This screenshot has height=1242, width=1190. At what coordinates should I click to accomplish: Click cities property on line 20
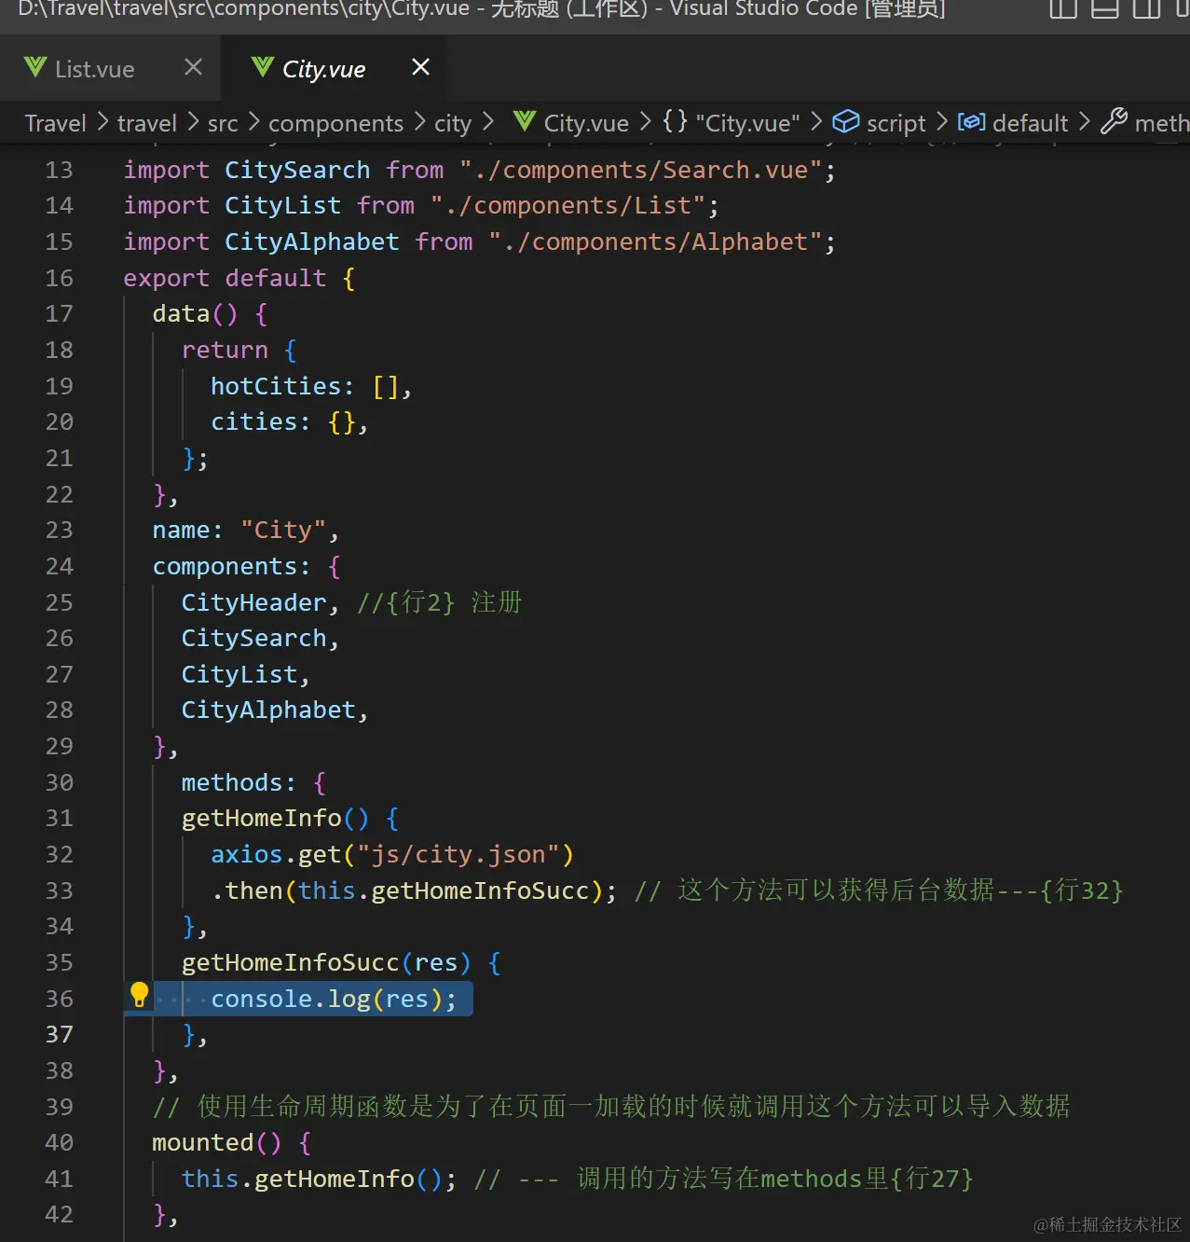pos(254,421)
